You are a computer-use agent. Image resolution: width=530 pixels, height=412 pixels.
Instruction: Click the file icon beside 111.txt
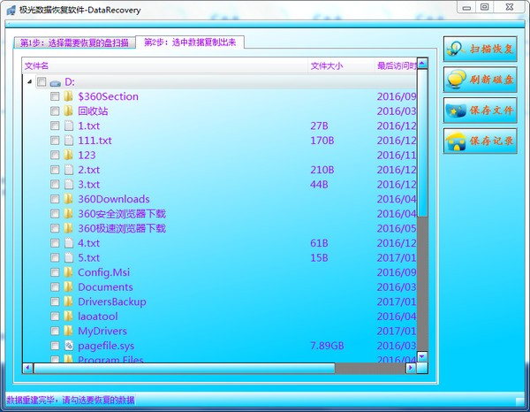point(68,141)
